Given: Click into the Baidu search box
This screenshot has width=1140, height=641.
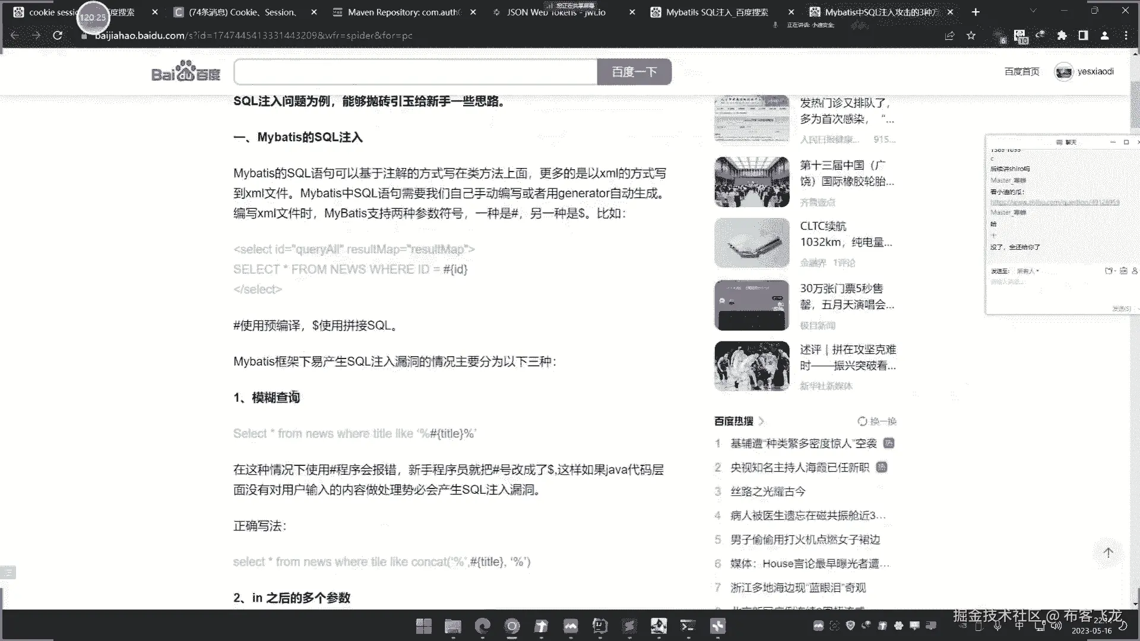Looking at the screenshot, I should tap(416, 72).
